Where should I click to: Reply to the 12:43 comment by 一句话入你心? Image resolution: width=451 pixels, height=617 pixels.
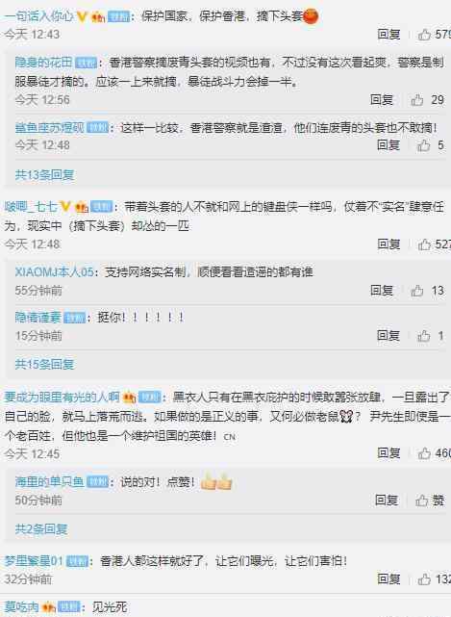point(388,35)
